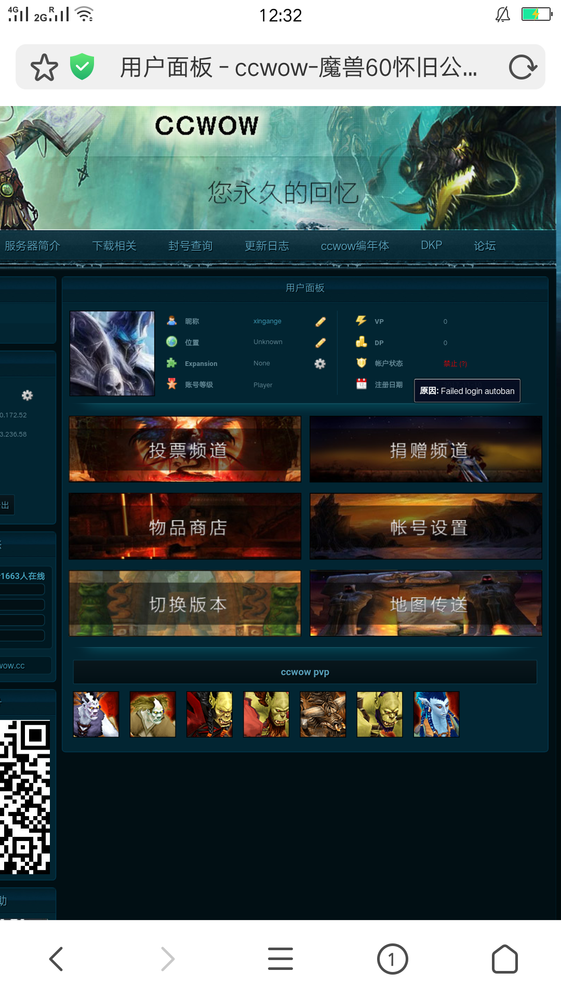The width and height of the screenshot is (561, 998).
Task: Reload the page with the refresh icon
Action: tap(522, 67)
